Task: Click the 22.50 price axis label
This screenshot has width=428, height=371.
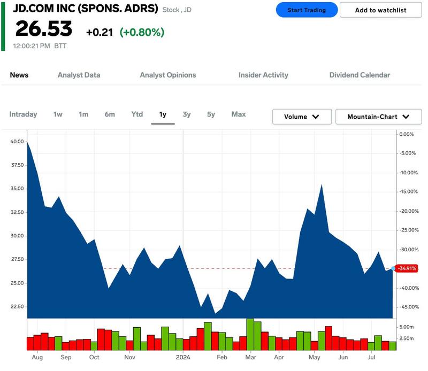Action: coord(17,307)
